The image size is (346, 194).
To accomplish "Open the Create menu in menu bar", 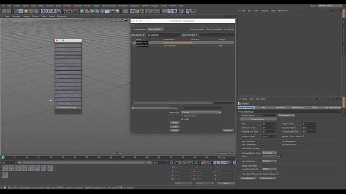I will [17, 6].
